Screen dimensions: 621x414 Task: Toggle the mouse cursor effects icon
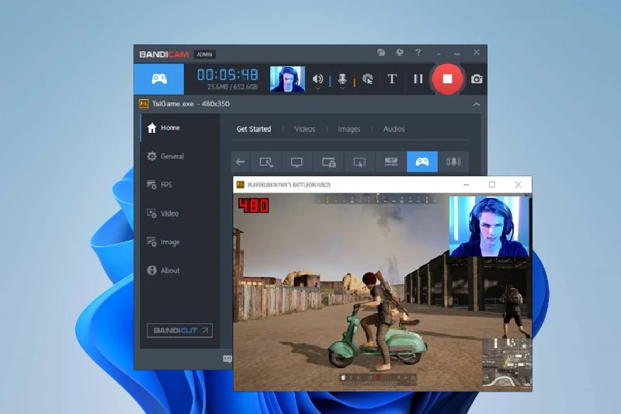tap(367, 78)
